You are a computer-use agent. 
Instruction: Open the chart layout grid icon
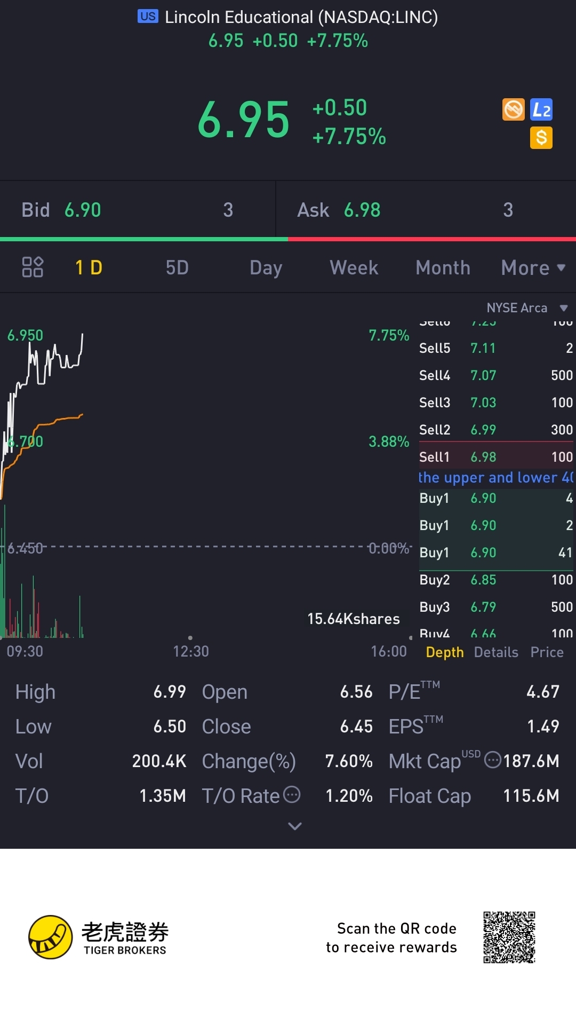(33, 267)
